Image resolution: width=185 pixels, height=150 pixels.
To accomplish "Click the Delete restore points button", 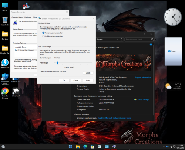I will pos(88,73).
